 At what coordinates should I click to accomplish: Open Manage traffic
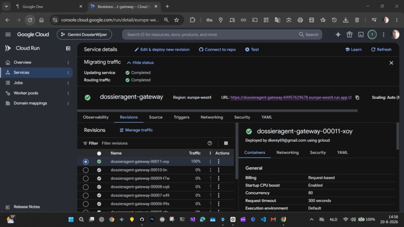(x=136, y=130)
